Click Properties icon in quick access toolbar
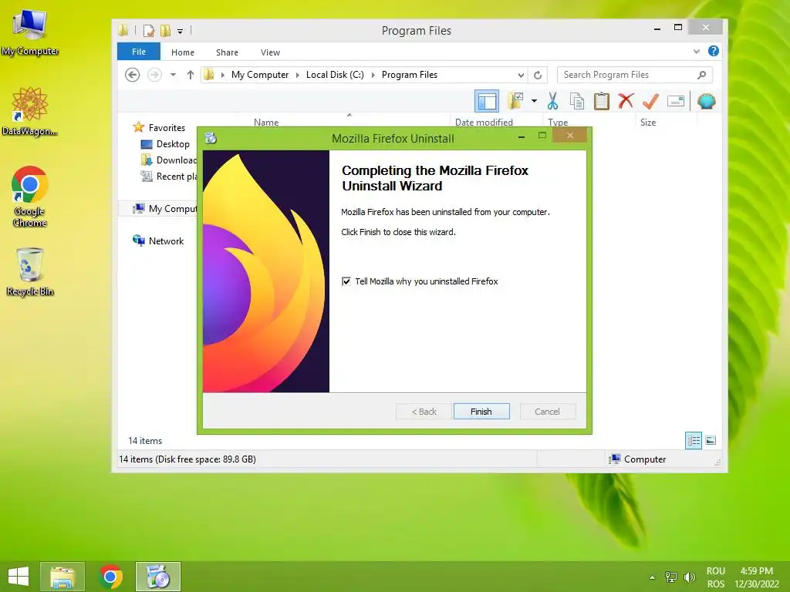Screen dimensions: 790x592 (149, 31)
